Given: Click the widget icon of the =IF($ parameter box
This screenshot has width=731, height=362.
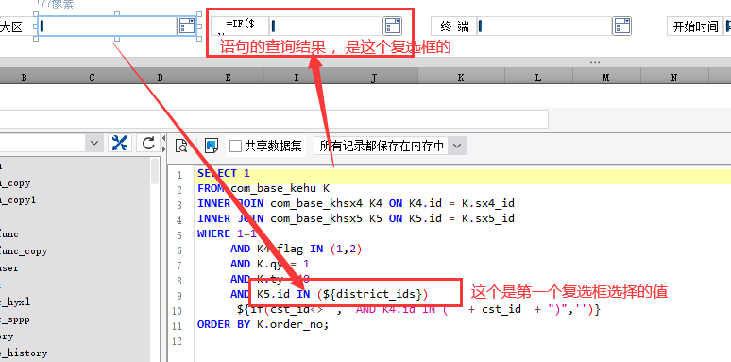Looking at the screenshot, I should pyautogui.click(x=393, y=26).
